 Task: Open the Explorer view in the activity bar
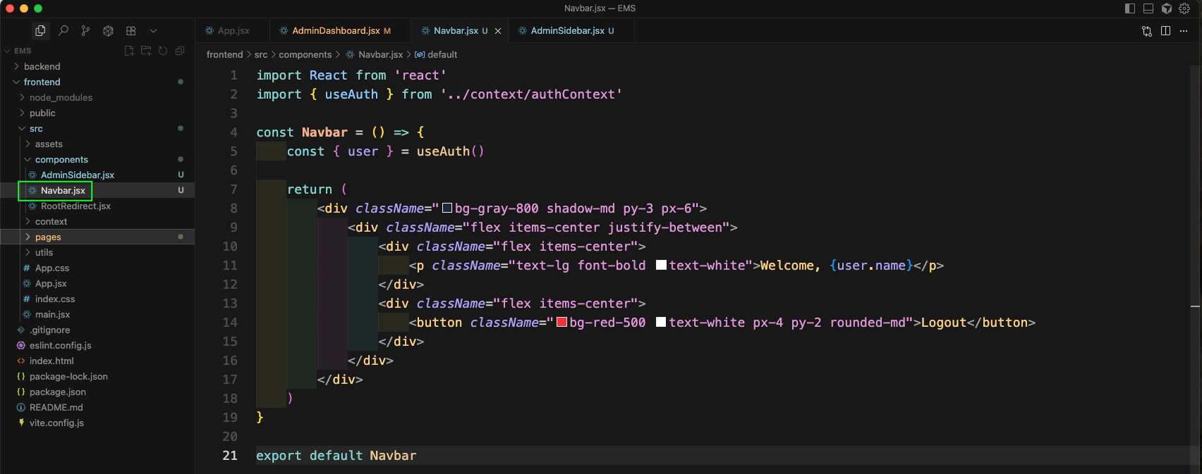(x=40, y=31)
